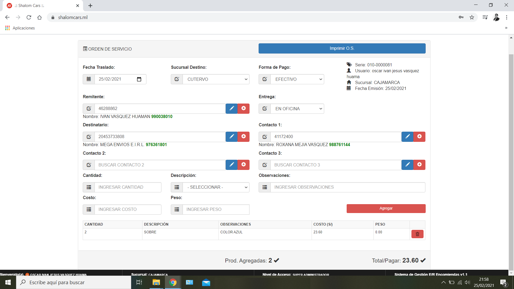Bookmark page with the star icon
Viewport: 514px width, 289px height.
pyautogui.click(x=472, y=17)
